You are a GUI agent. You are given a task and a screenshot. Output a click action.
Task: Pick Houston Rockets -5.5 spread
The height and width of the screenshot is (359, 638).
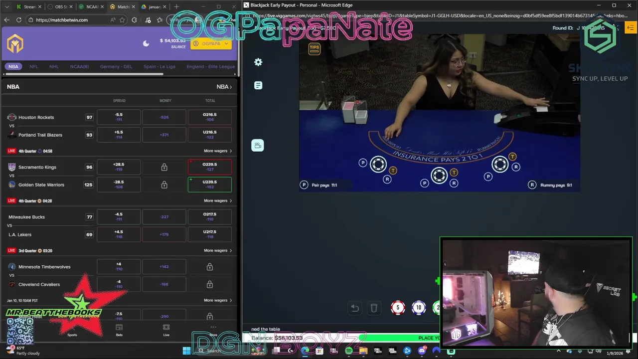(119, 117)
